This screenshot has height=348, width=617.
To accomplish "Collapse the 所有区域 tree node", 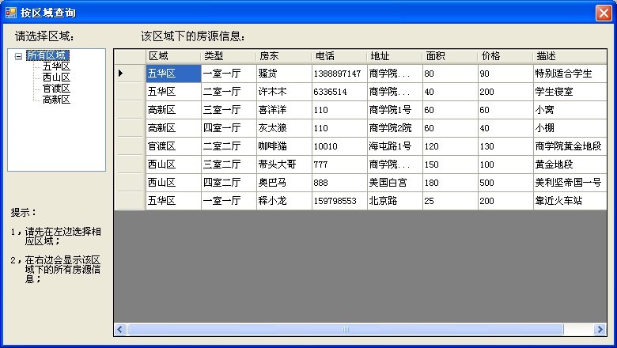I will tap(18, 56).
